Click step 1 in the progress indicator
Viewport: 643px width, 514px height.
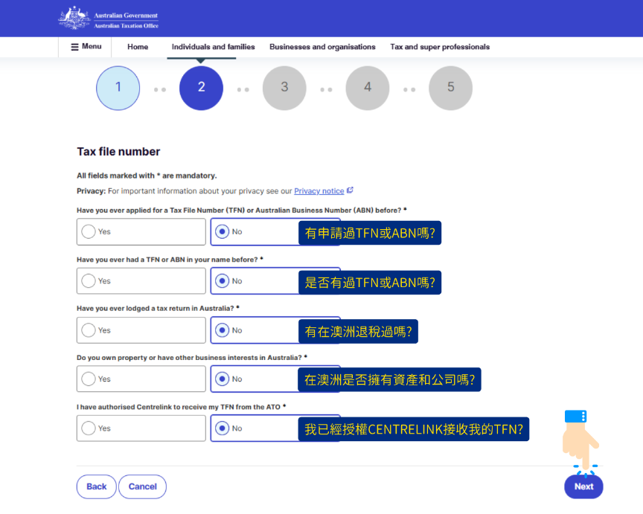[118, 88]
